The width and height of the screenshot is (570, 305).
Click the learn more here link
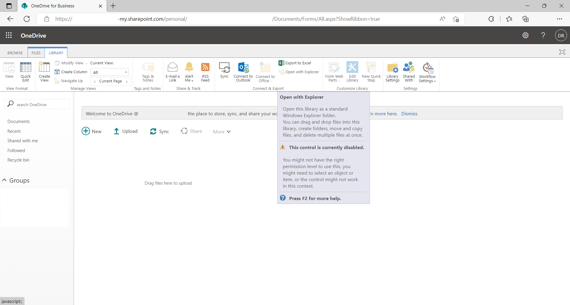pyautogui.click(x=384, y=114)
